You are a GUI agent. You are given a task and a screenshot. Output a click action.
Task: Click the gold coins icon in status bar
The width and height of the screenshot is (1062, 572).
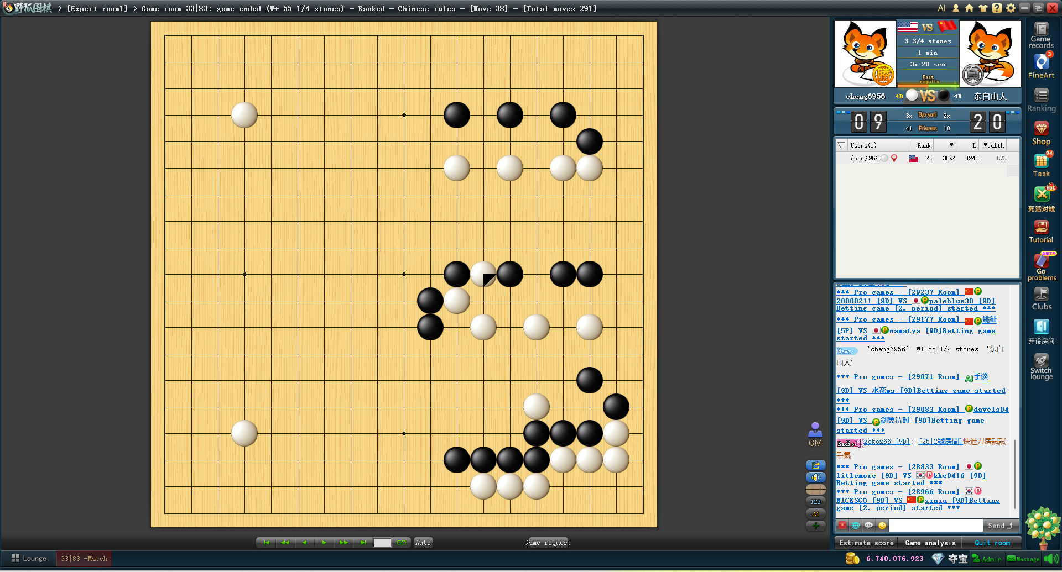tap(852, 559)
